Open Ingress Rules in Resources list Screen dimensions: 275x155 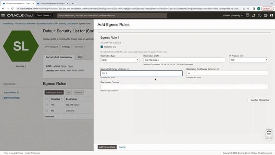(12, 93)
